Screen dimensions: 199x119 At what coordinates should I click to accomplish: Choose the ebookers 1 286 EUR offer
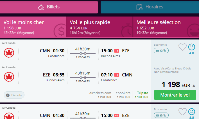click(123, 95)
